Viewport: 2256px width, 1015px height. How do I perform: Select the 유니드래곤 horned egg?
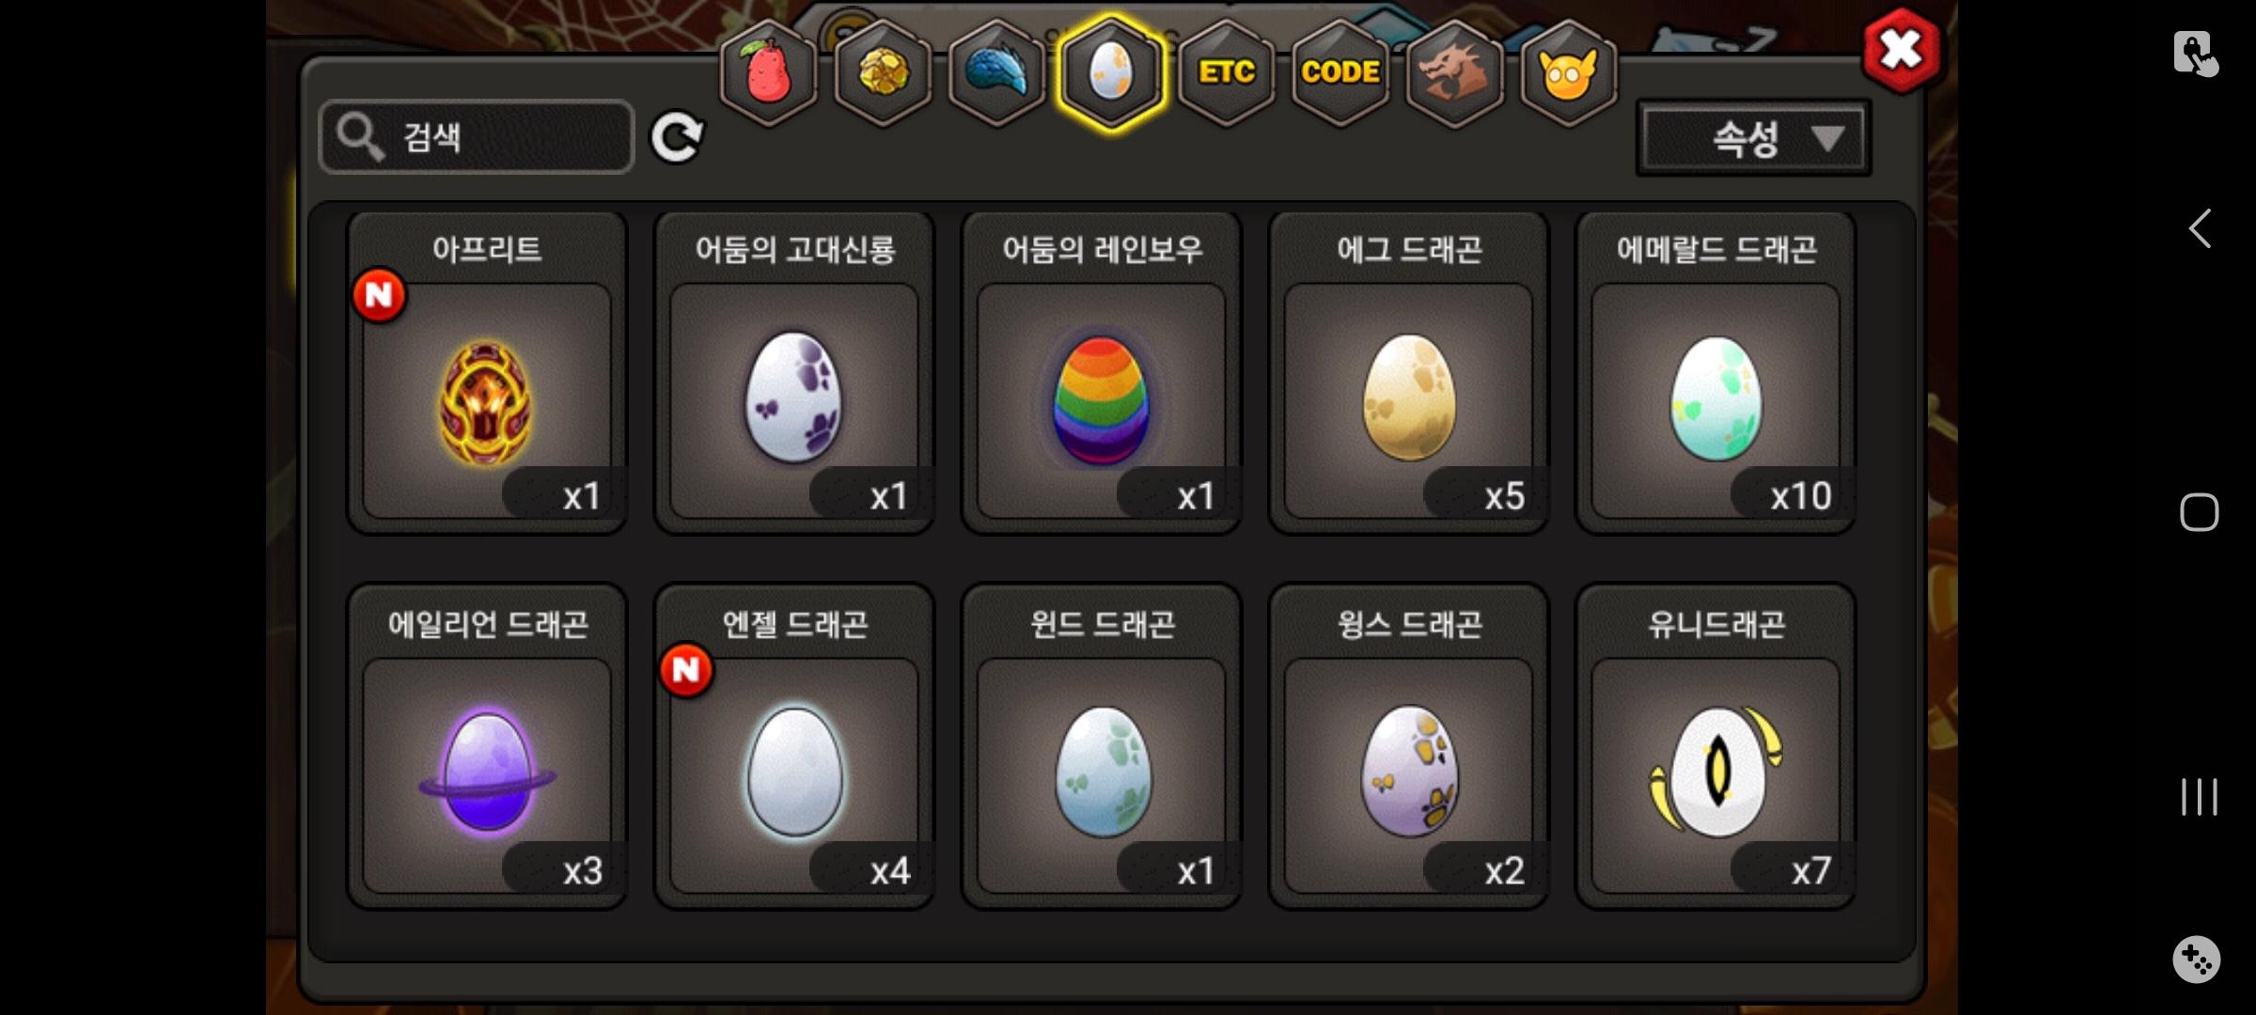pos(1715,747)
